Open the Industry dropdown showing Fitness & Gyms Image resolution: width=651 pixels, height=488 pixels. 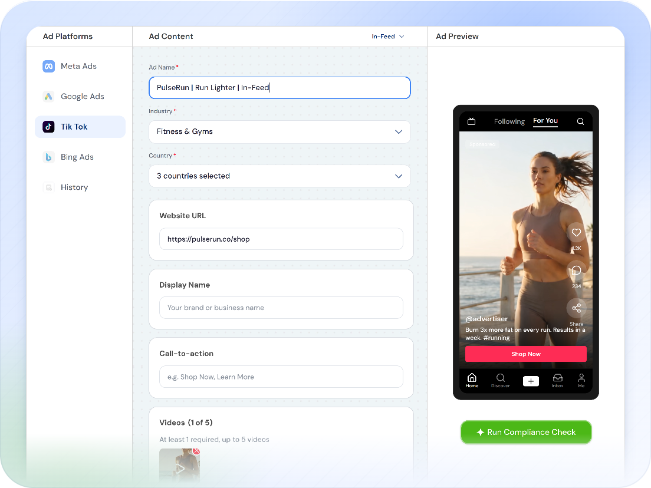point(280,132)
